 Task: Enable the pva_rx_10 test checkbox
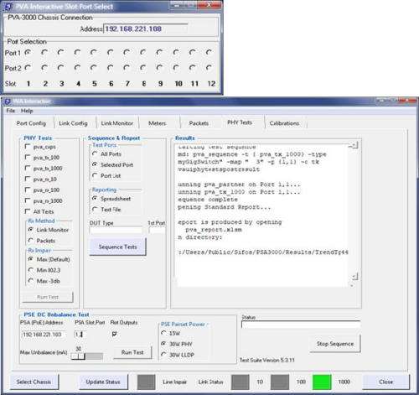[x=28, y=179]
